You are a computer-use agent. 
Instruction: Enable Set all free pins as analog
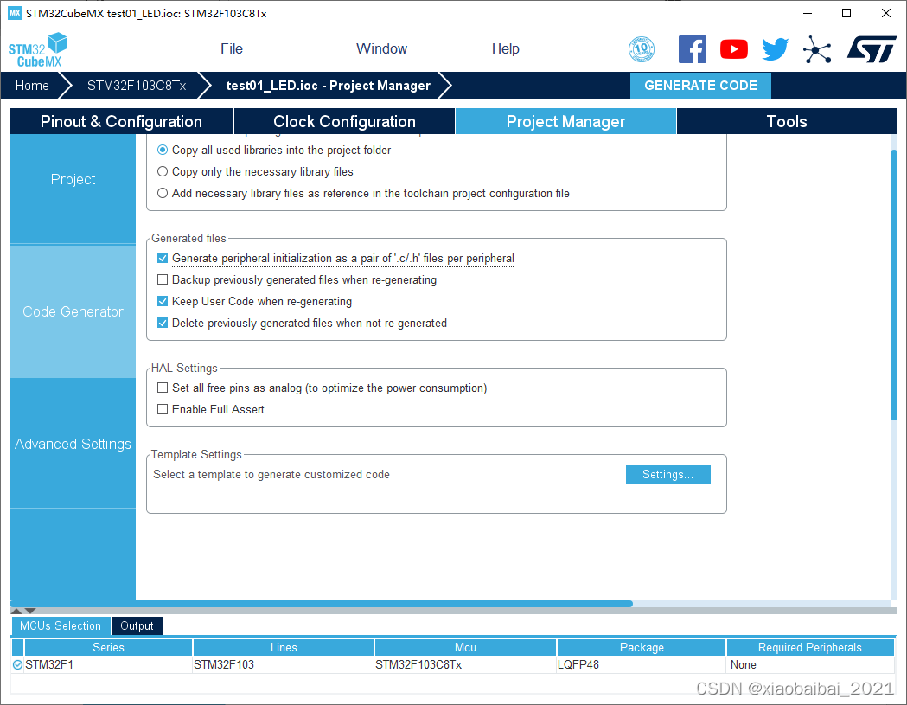(163, 388)
